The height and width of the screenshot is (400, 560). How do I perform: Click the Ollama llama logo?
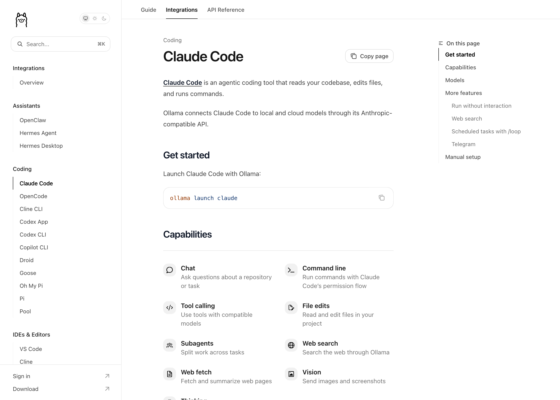click(21, 20)
